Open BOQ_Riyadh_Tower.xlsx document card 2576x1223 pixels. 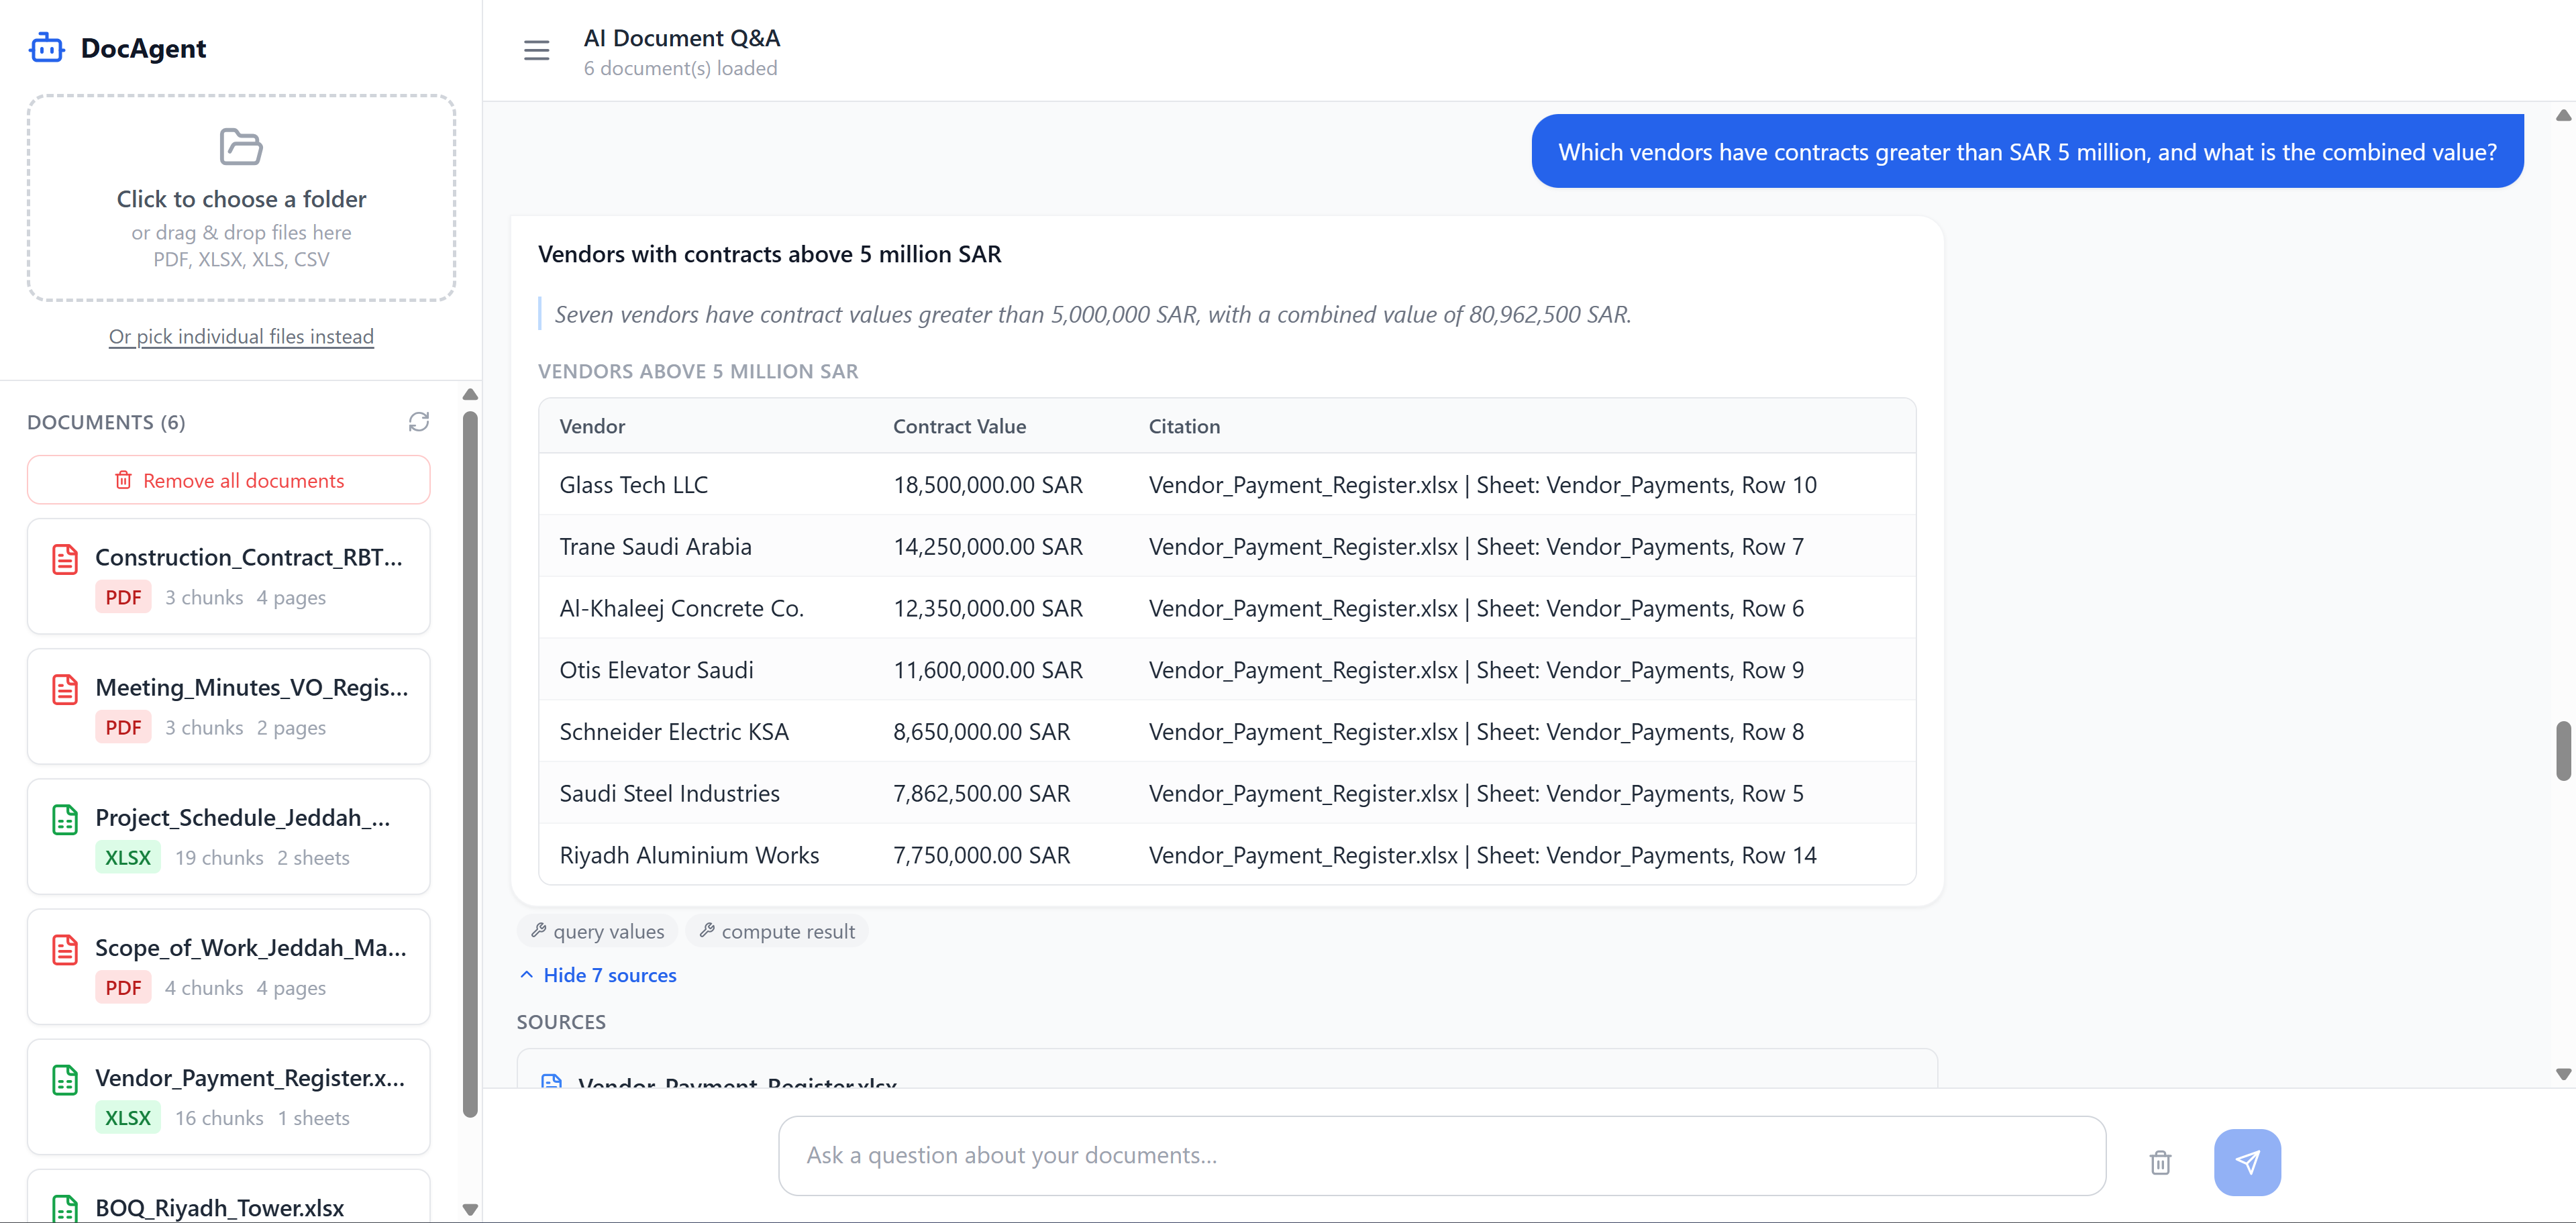229,1197
